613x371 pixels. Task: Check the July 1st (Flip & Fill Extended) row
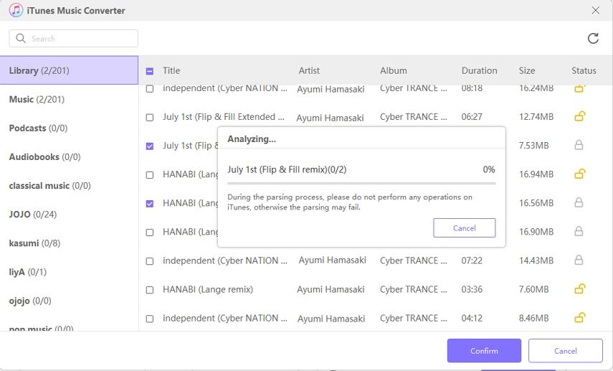click(x=150, y=118)
